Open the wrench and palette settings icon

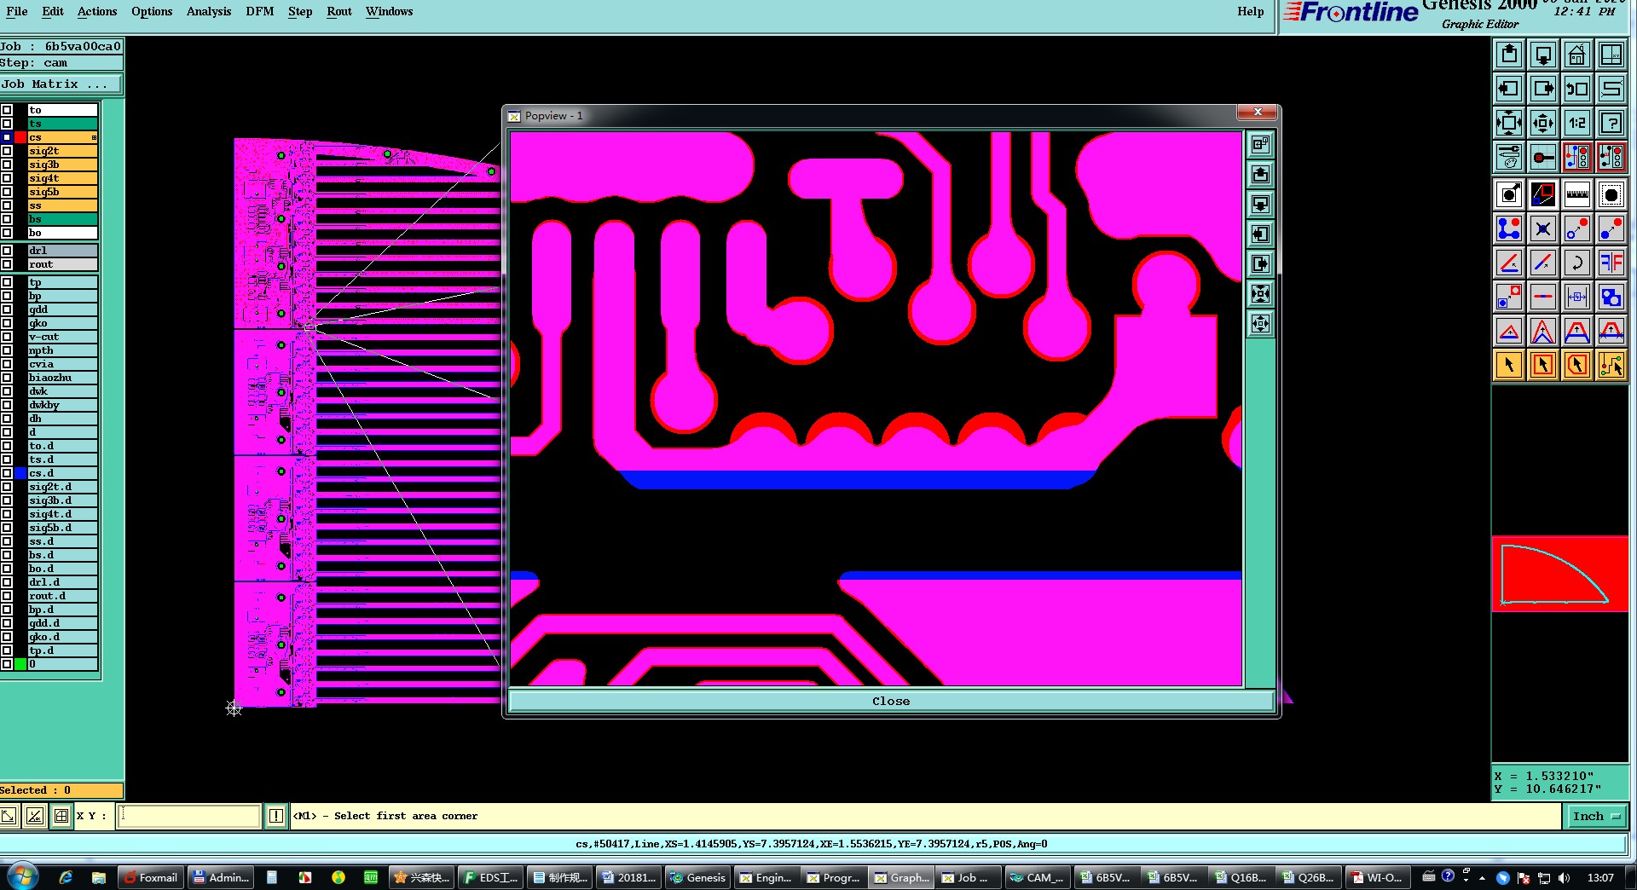coord(1509,157)
